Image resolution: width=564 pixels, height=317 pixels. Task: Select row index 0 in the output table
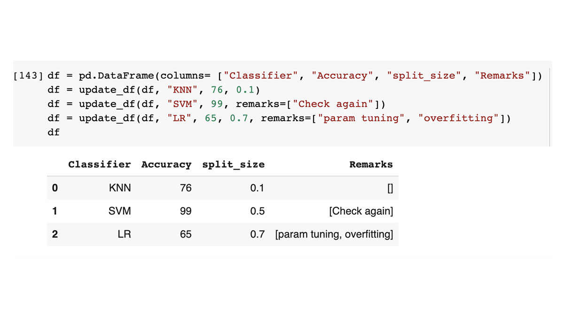[x=55, y=188]
